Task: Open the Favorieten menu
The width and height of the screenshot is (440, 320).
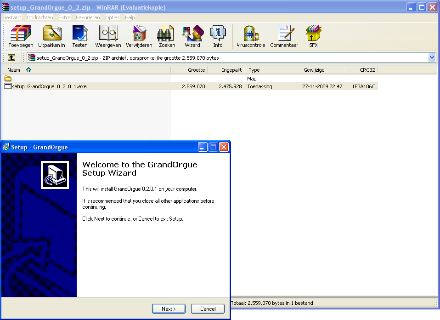Action: 88,17
